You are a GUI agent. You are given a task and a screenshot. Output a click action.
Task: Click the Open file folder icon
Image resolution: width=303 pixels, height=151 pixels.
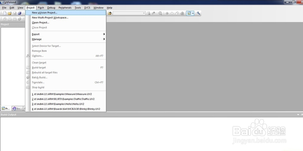point(10,13)
